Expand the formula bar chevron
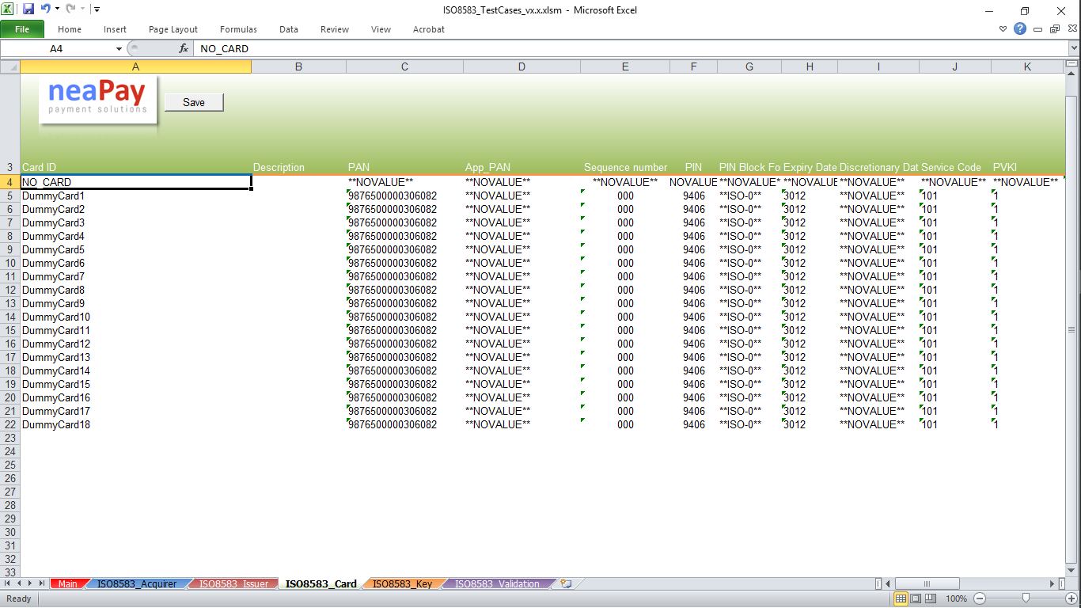This screenshot has width=1081, height=608. (1074, 48)
